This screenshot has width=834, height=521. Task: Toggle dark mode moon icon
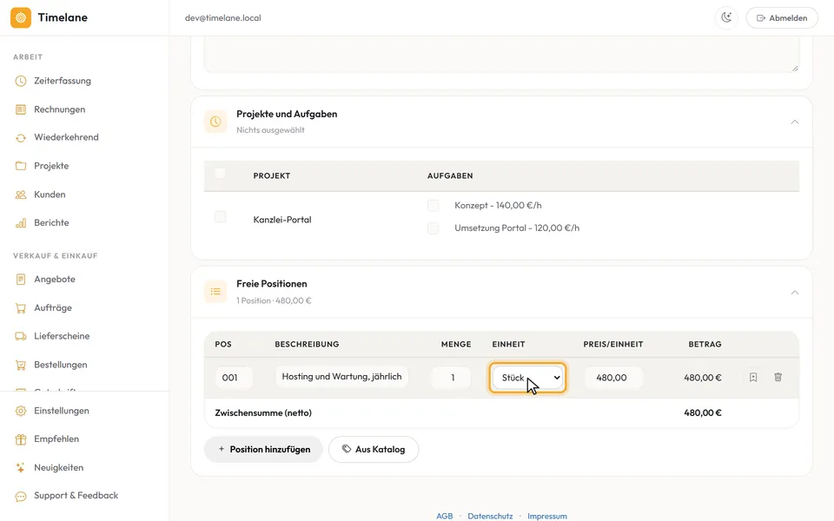(726, 17)
